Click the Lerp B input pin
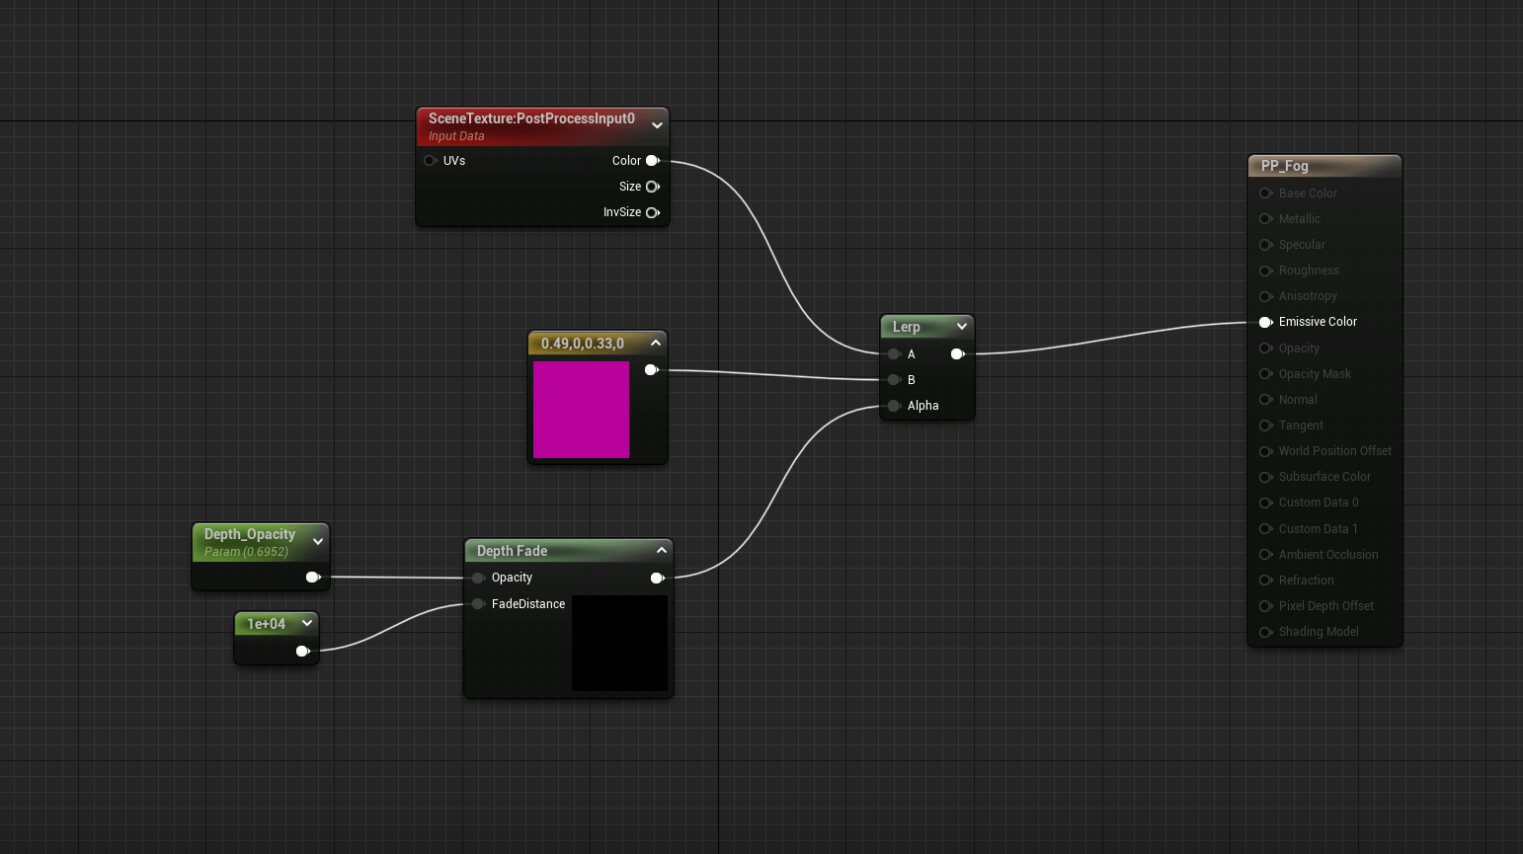Image resolution: width=1523 pixels, height=854 pixels. point(894,380)
